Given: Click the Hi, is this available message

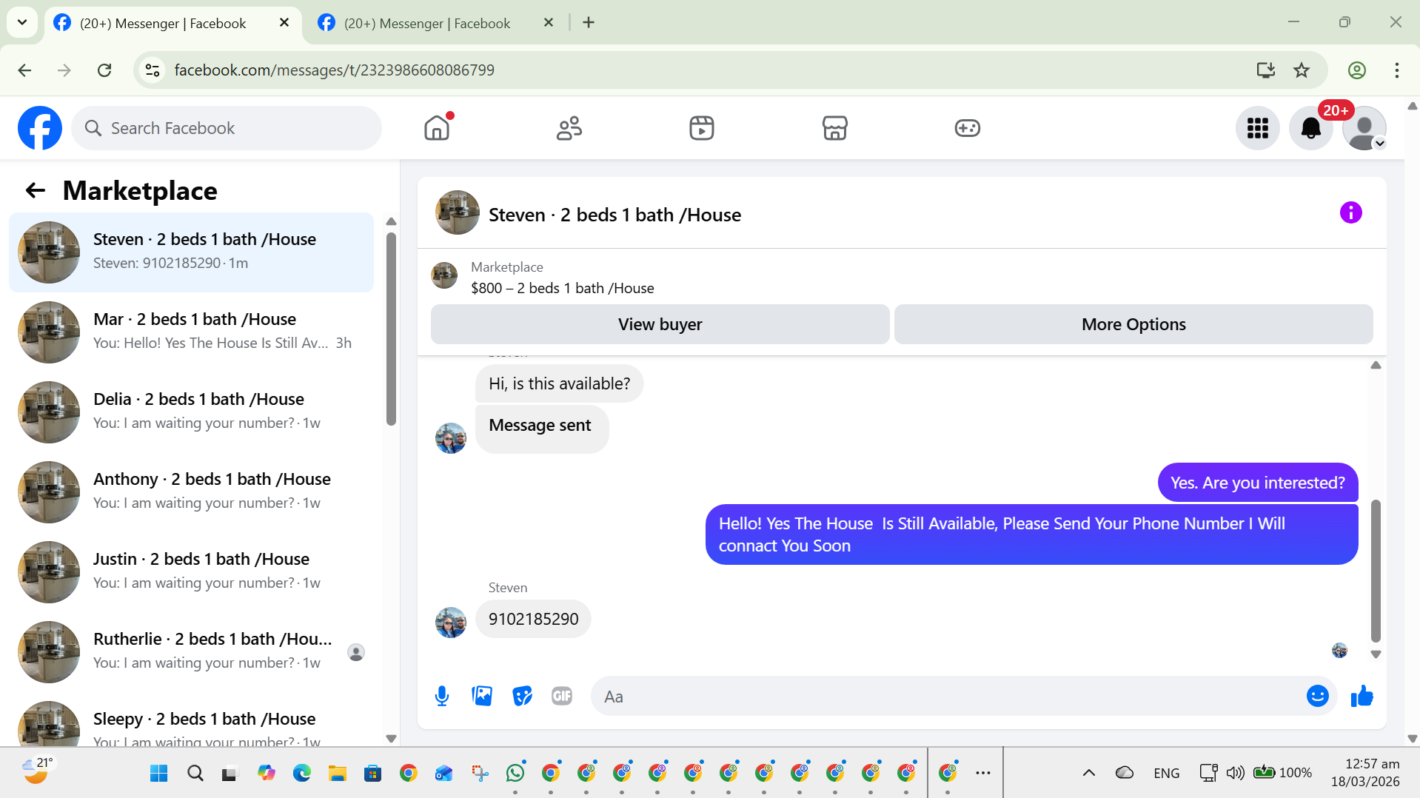Looking at the screenshot, I should coord(559,383).
